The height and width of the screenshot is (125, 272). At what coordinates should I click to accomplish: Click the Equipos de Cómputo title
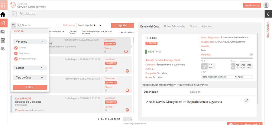(x=28, y=102)
